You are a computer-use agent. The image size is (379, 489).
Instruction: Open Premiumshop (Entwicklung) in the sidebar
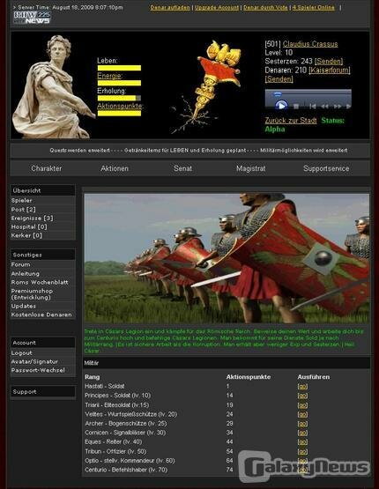[x=32, y=294]
